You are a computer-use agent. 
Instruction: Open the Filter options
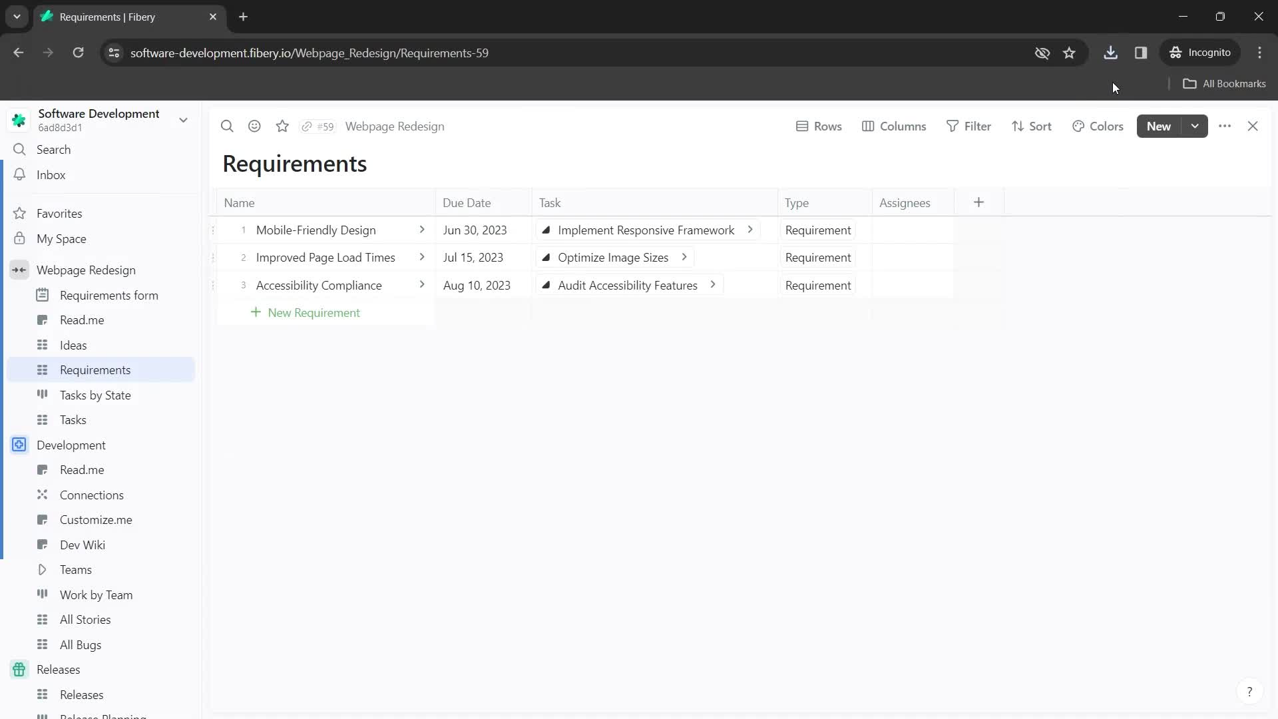968,126
